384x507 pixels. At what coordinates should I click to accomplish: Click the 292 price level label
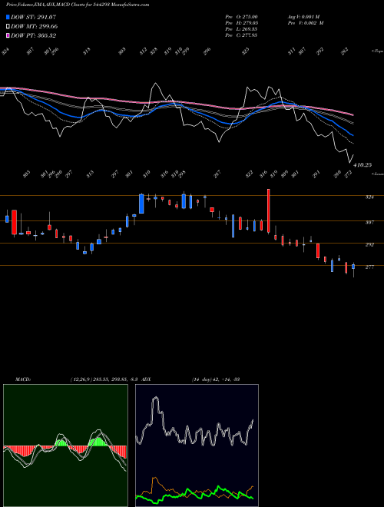tap(369, 245)
